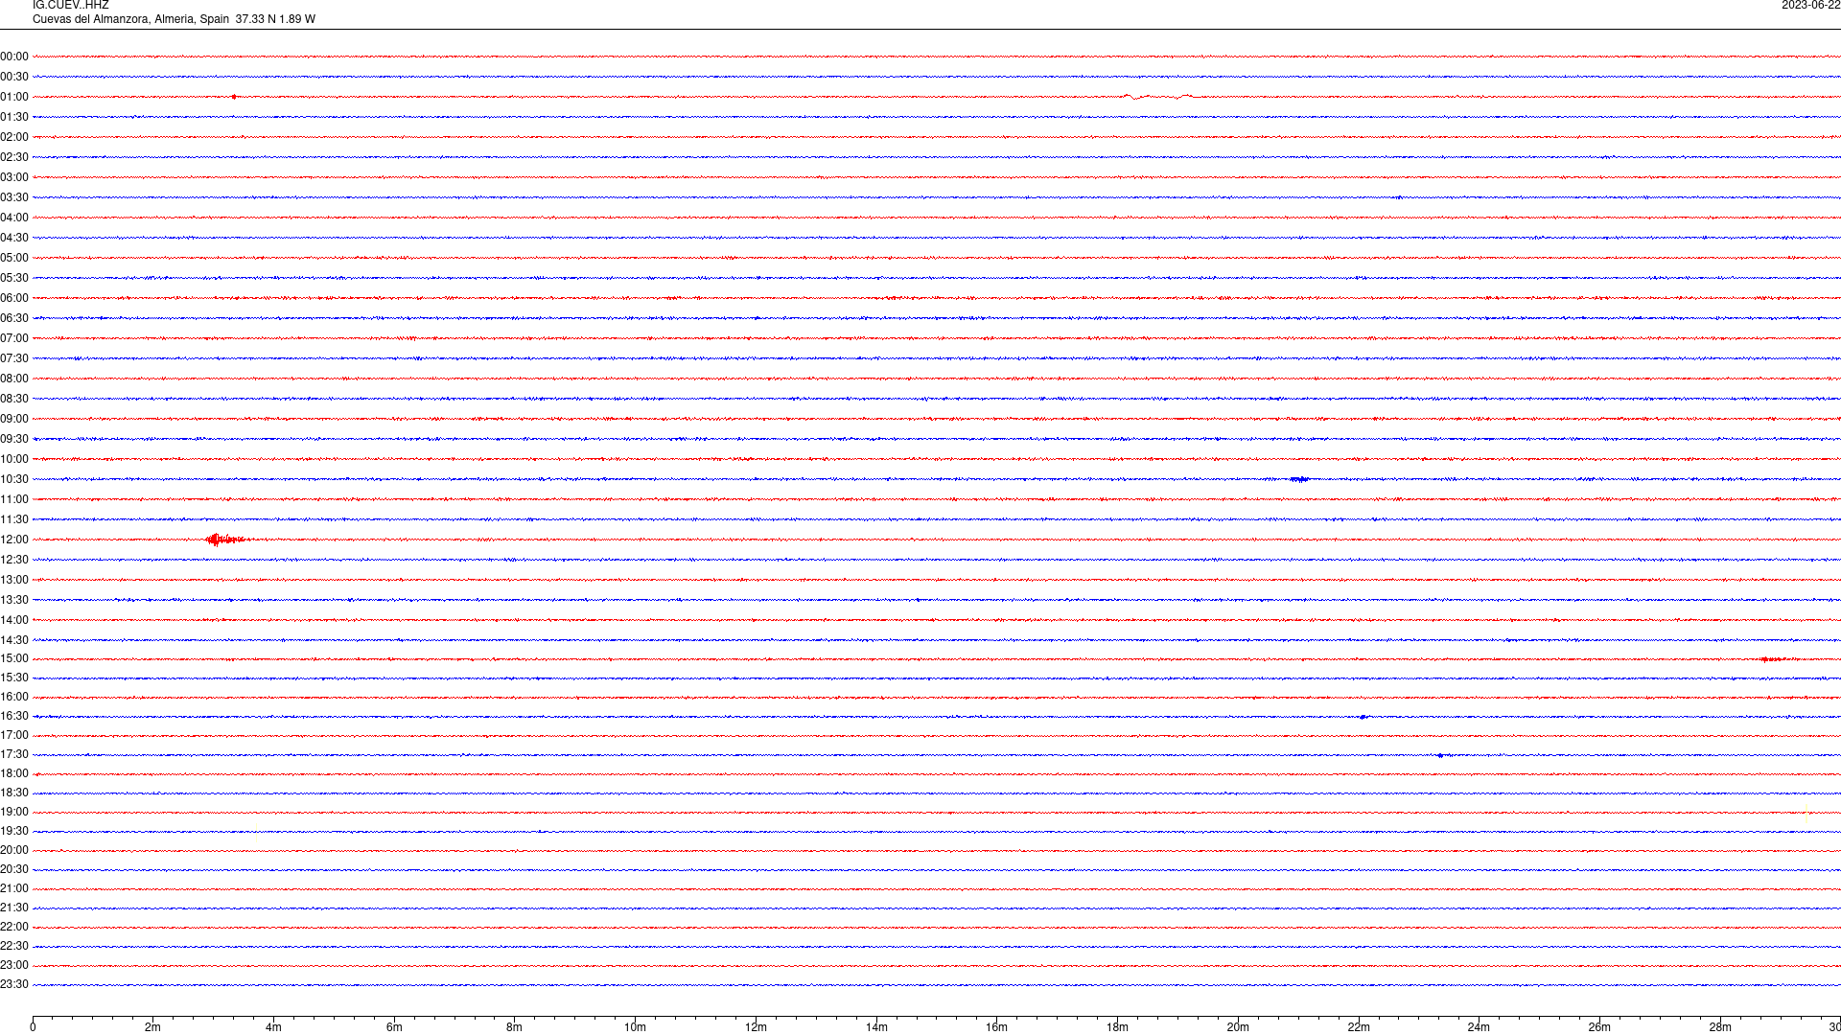This screenshot has height=1035, width=1841.
Task: Click the 14m tick label on the time axis
Action: [x=876, y=1027]
